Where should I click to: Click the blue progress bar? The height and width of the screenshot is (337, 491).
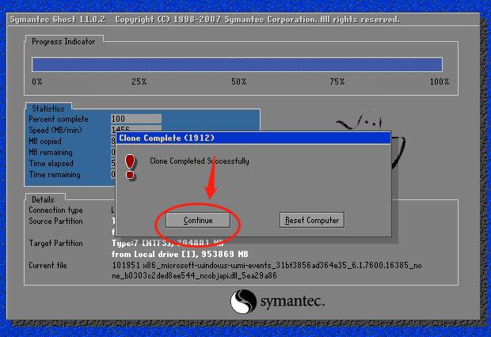[237, 64]
